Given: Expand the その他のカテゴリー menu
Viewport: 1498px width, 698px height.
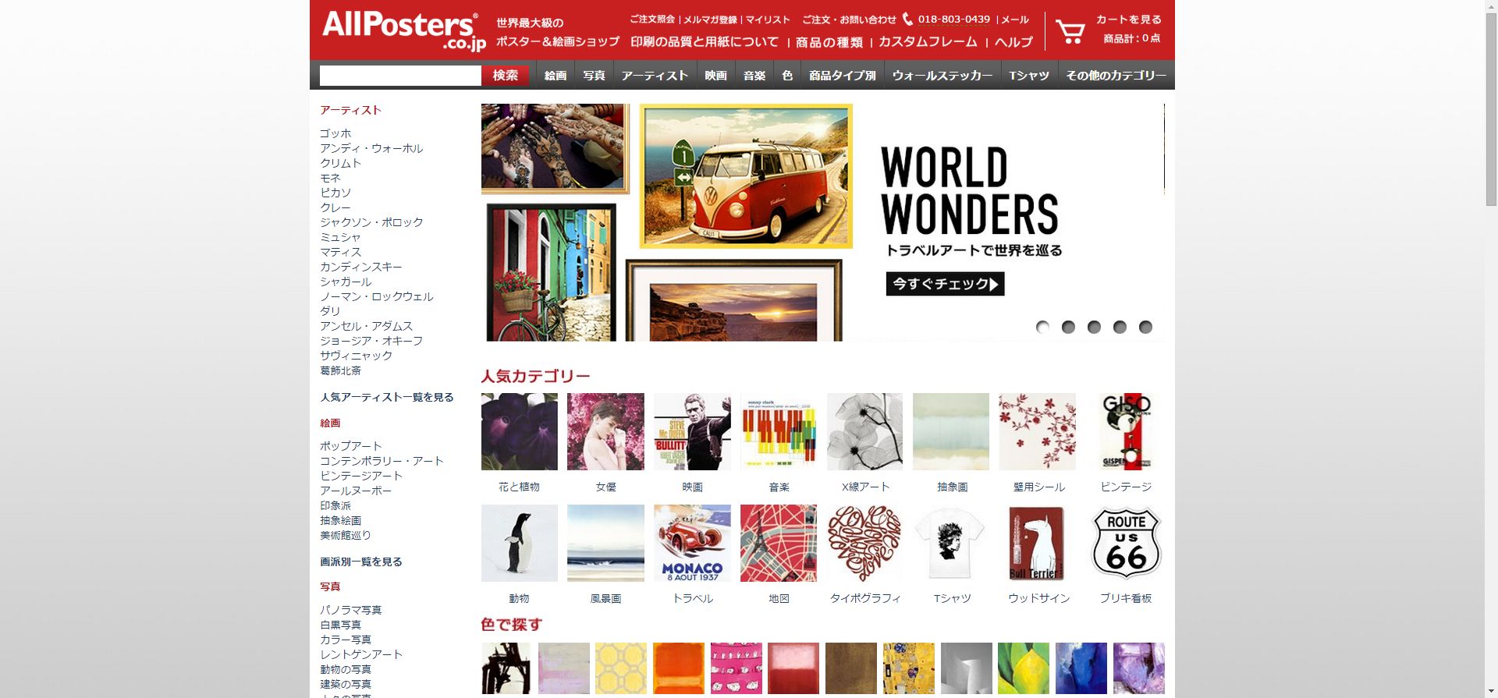Looking at the screenshot, I should click(x=1116, y=76).
